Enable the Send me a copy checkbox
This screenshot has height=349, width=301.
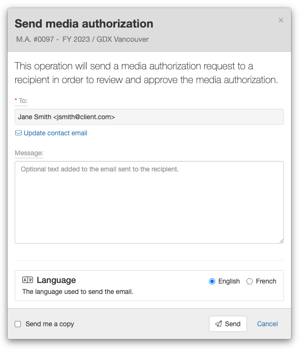[x=18, y=324]
